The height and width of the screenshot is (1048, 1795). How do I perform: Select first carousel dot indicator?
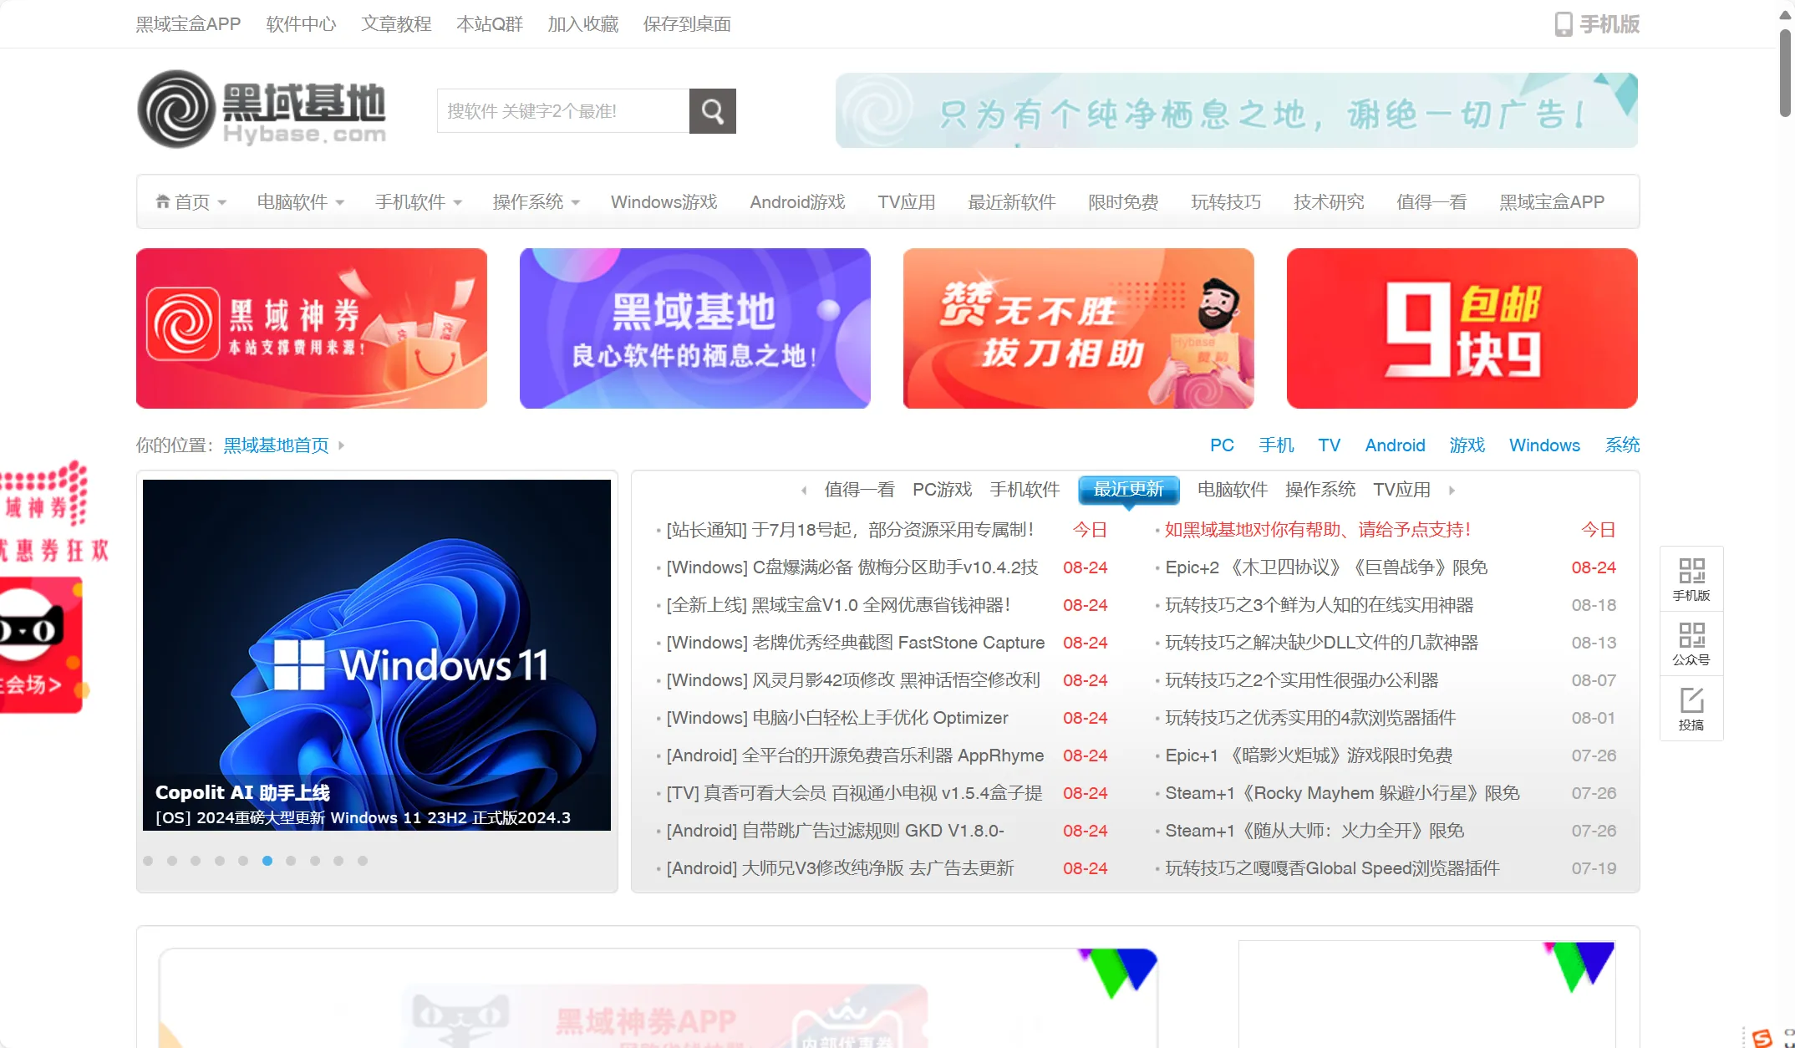pyautogui.click(x=148, y=861)
